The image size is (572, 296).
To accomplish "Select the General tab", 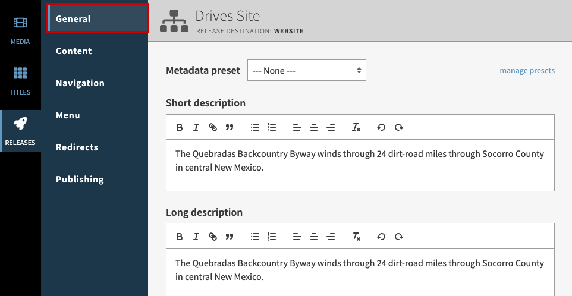I will coord(98,18).
